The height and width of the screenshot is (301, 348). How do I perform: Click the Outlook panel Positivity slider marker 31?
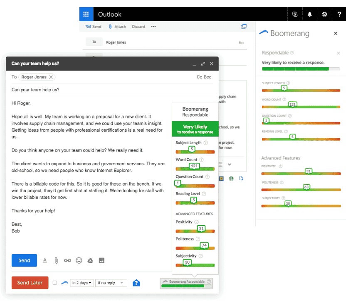click(308, 171)
